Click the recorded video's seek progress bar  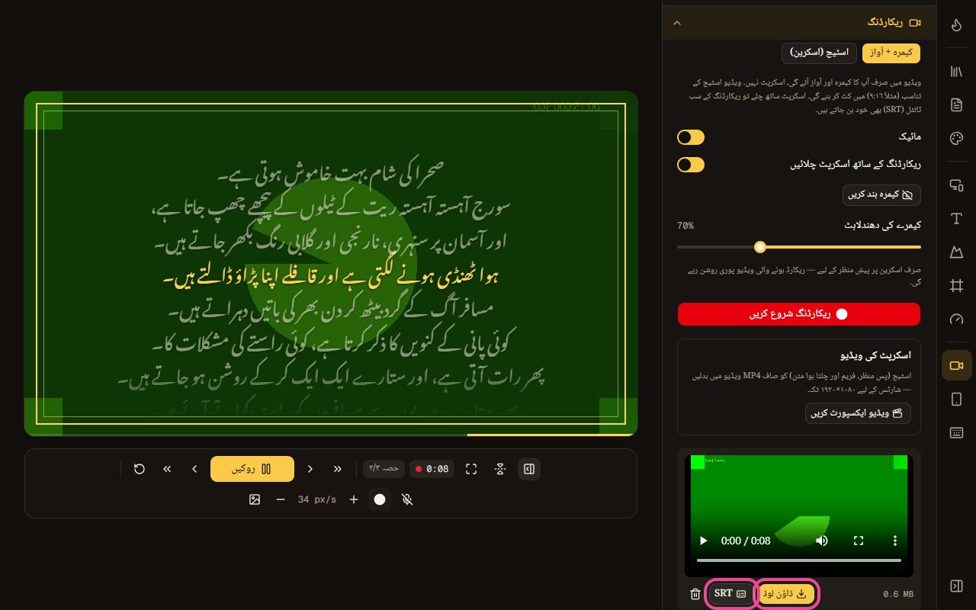(799, 560)
